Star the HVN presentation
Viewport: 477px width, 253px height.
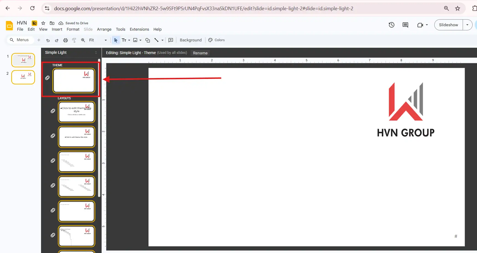click(43, 23)
